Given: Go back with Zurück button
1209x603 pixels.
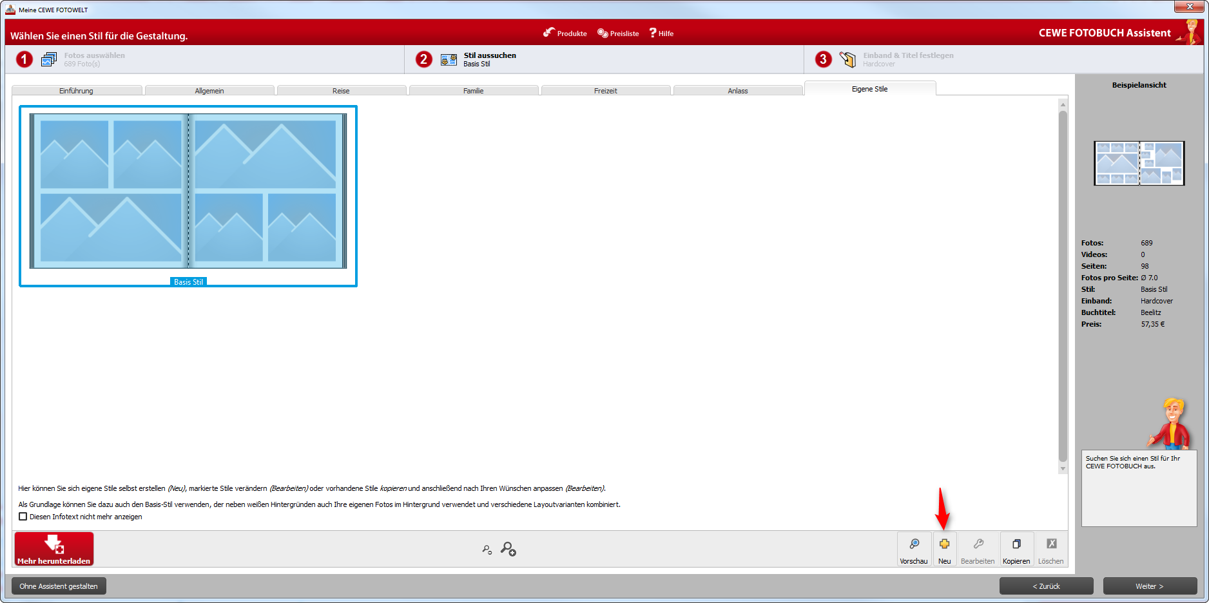Looking at the screenshot, I should (1047, 586).
